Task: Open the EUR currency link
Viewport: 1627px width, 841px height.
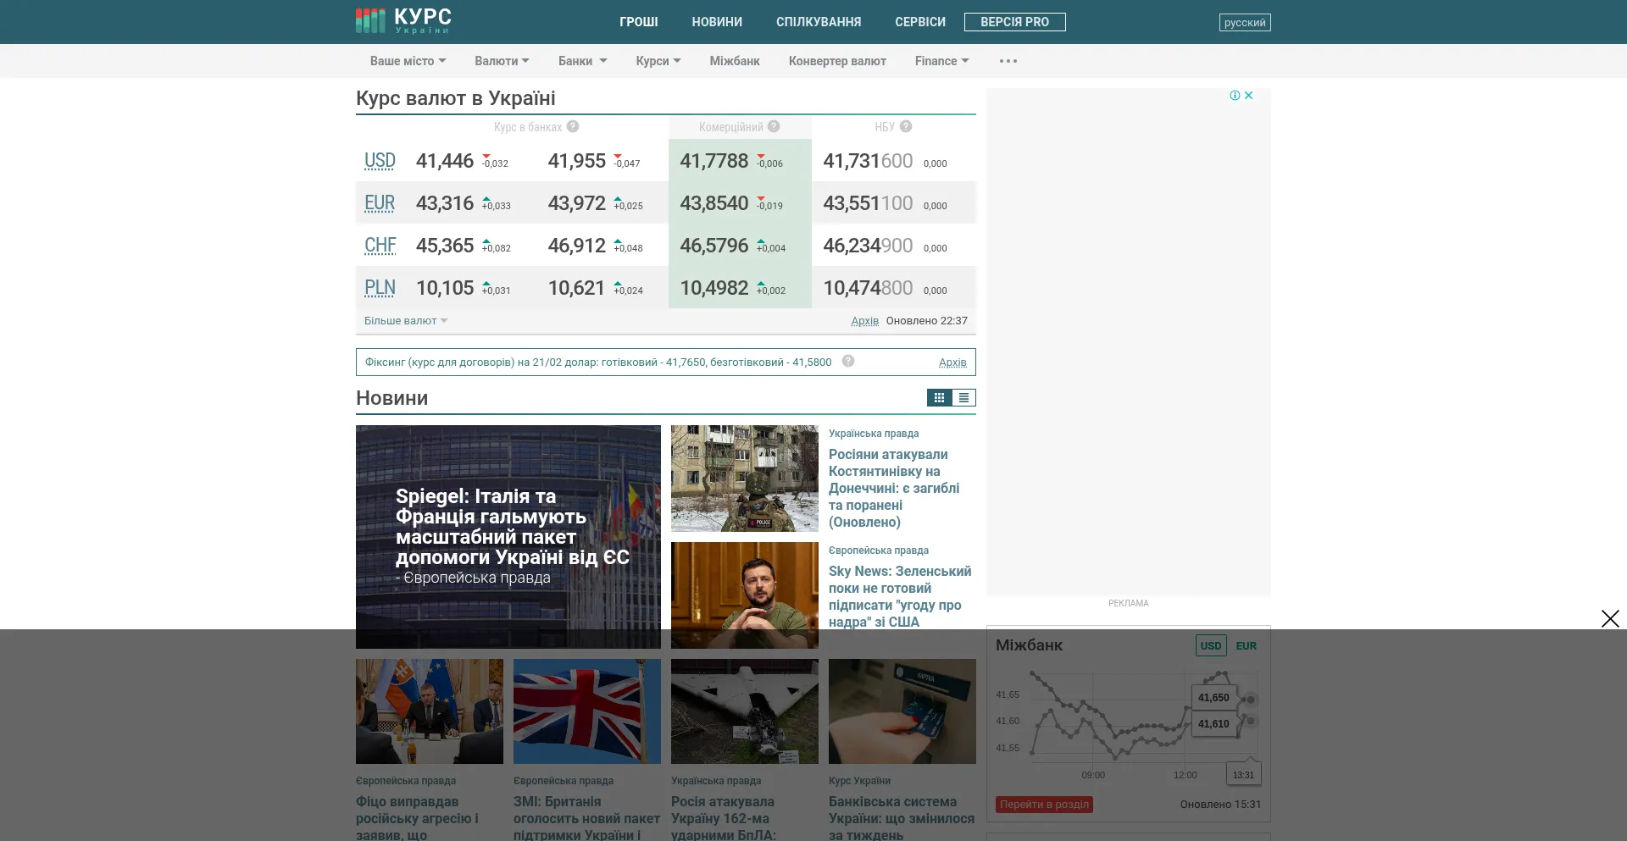Action: [x=380, y=203]
